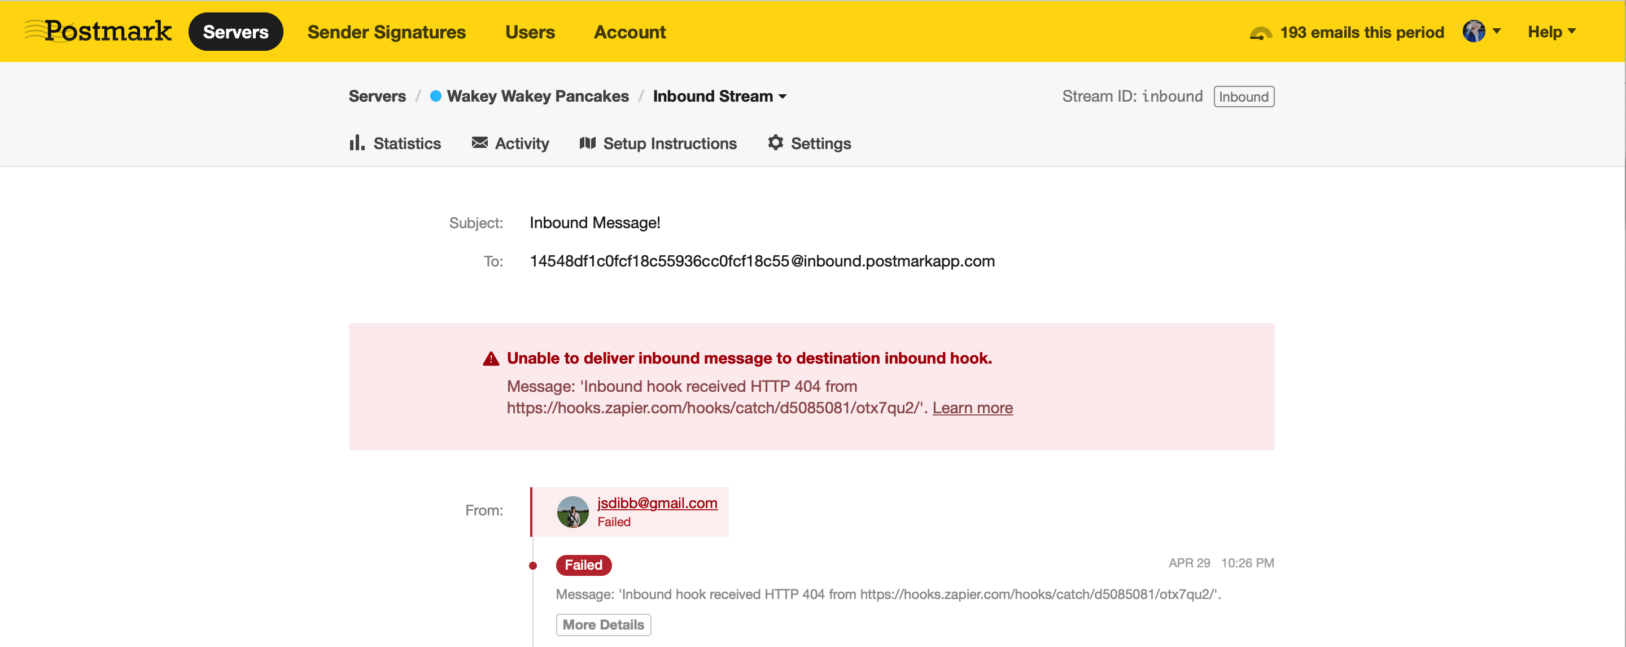Click the Activity envelope icon
Image resolution: width=1626 pixels, height=647 pixels.
coord(480,143)
